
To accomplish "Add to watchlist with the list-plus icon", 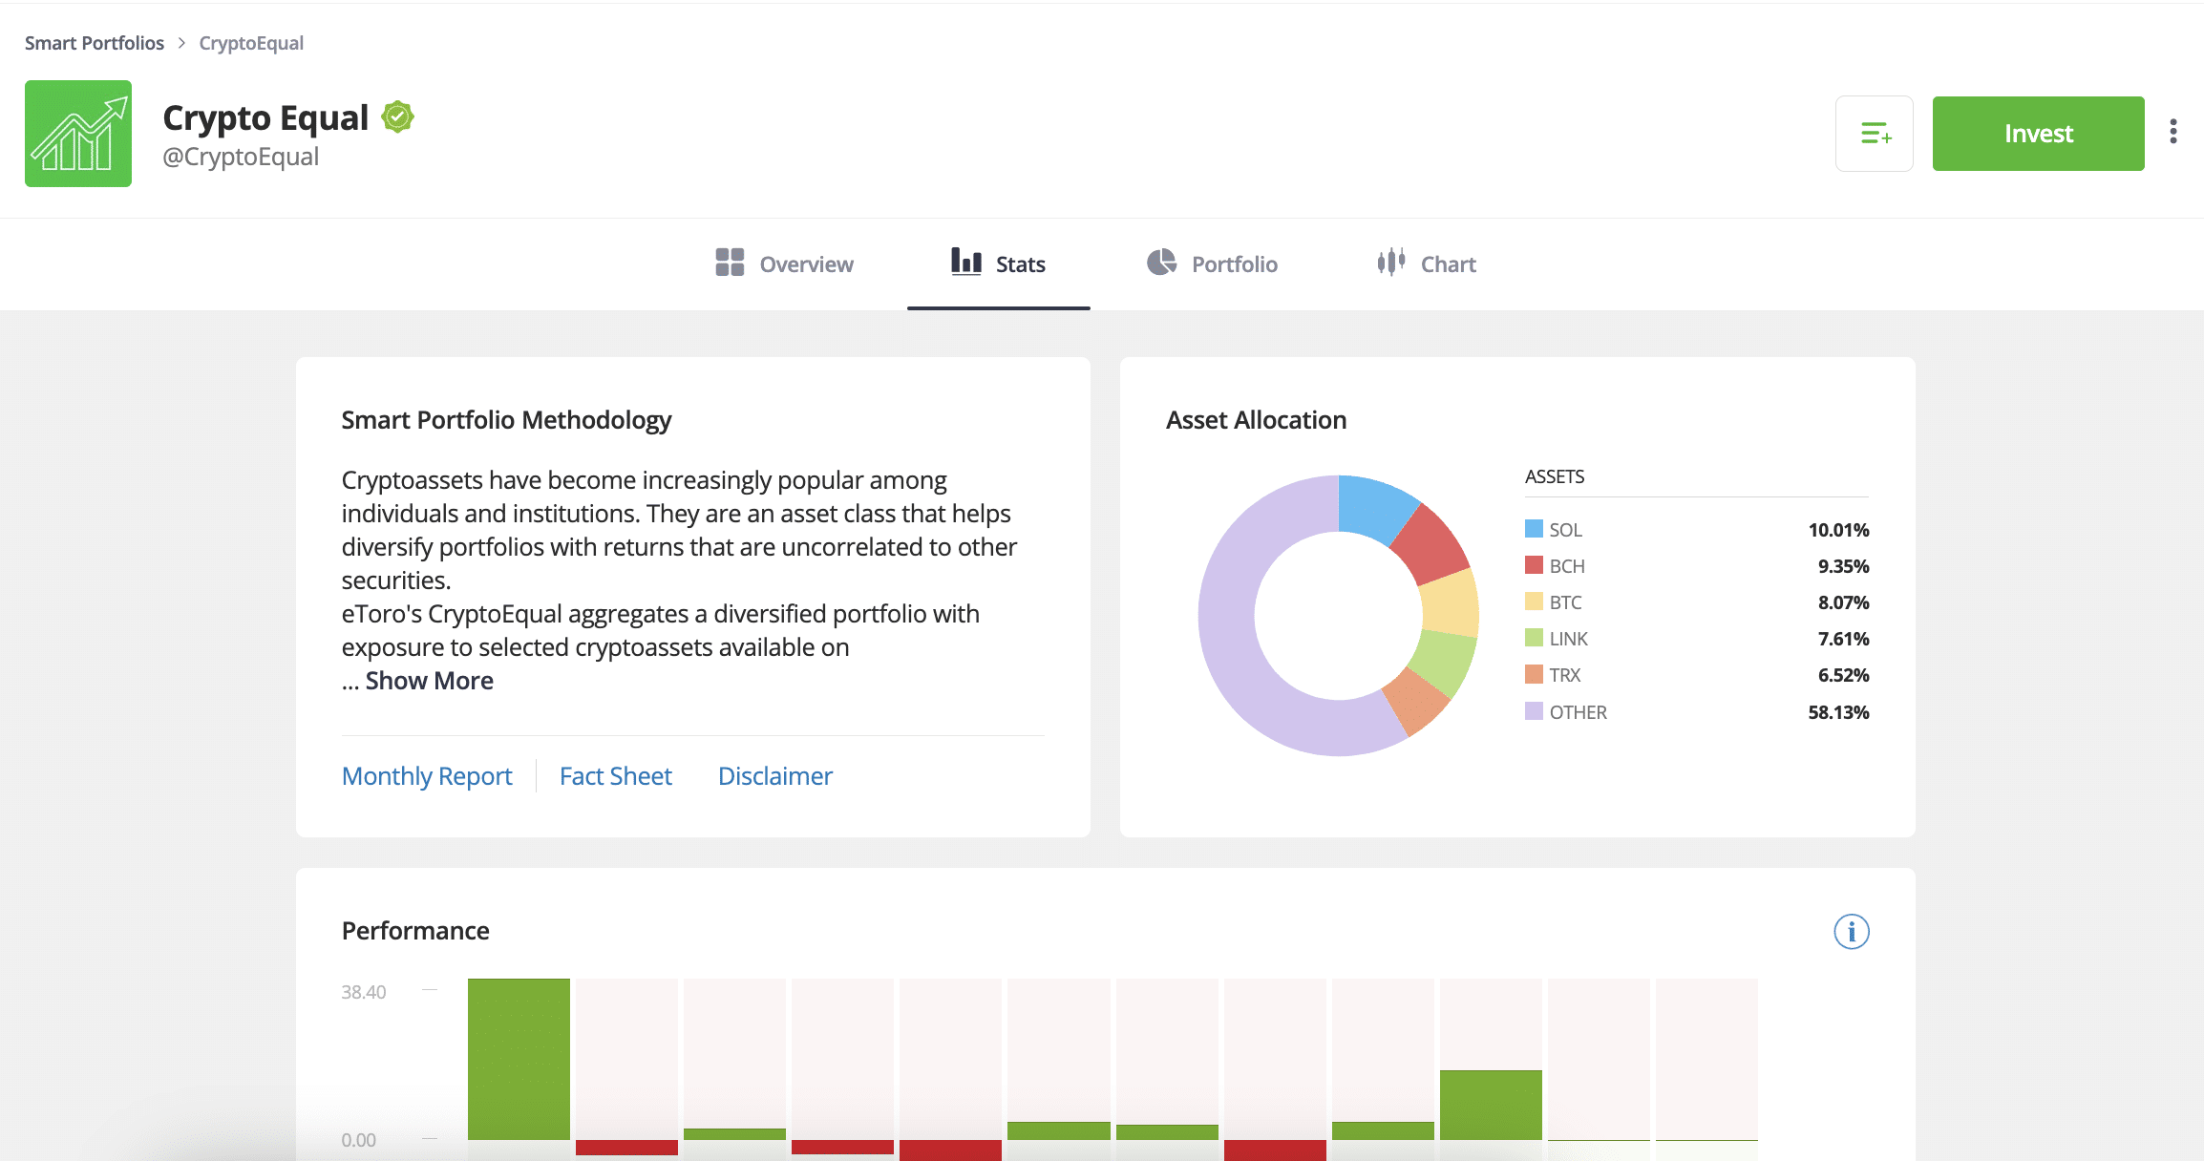I will (1874, 134).
